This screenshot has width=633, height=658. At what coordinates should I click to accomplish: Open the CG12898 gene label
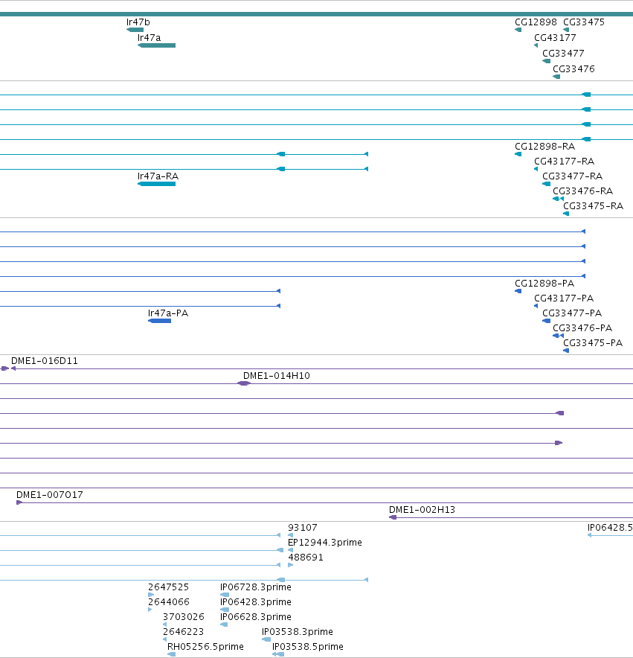[x=536, y=22]
